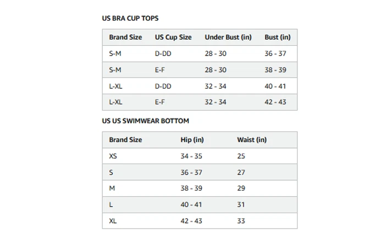Click the Bust (in) column header
375x249 pixels.
tap(277, 37)
